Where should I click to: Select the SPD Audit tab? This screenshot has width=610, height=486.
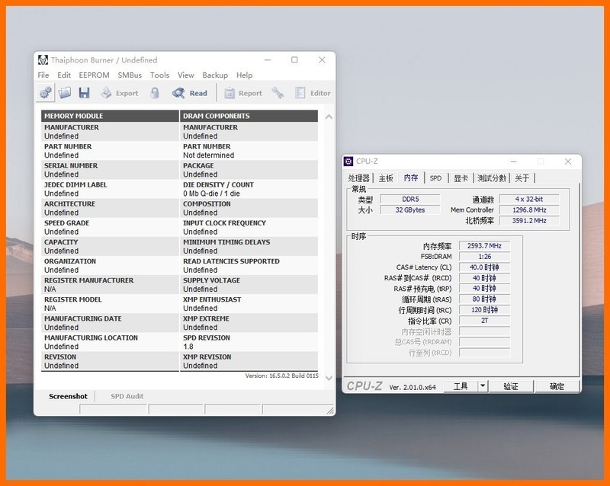pos(127,396)
